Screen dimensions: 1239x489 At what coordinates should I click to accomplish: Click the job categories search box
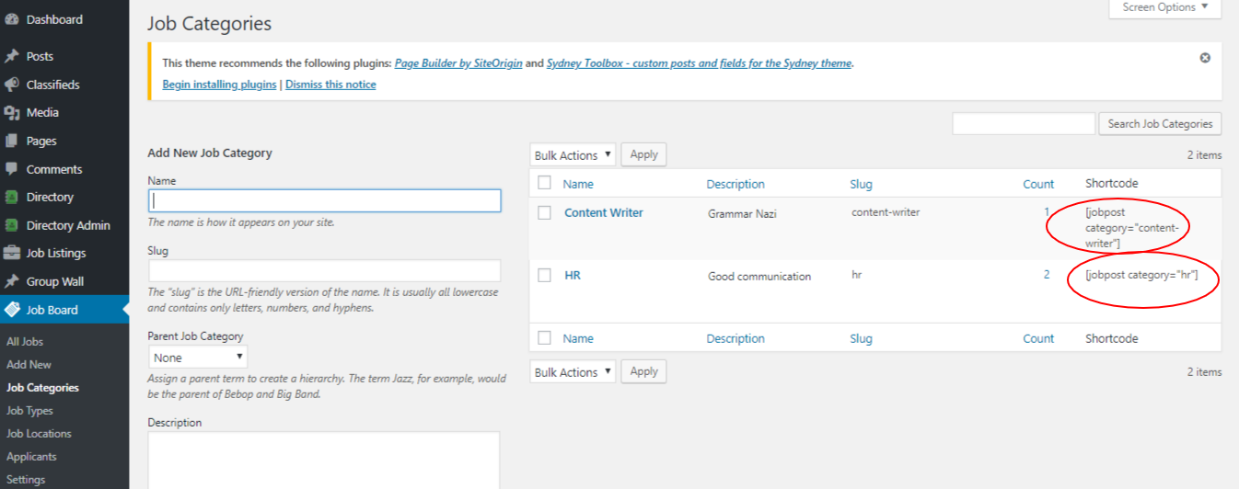click(1024, 124)
